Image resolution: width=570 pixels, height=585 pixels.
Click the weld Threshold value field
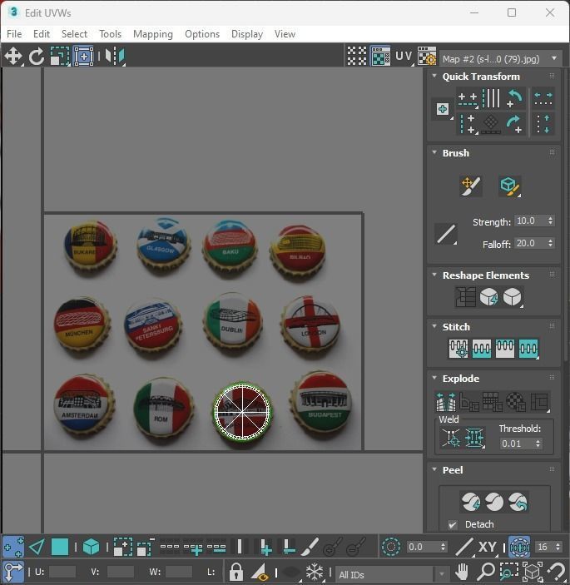coord(517,444)
